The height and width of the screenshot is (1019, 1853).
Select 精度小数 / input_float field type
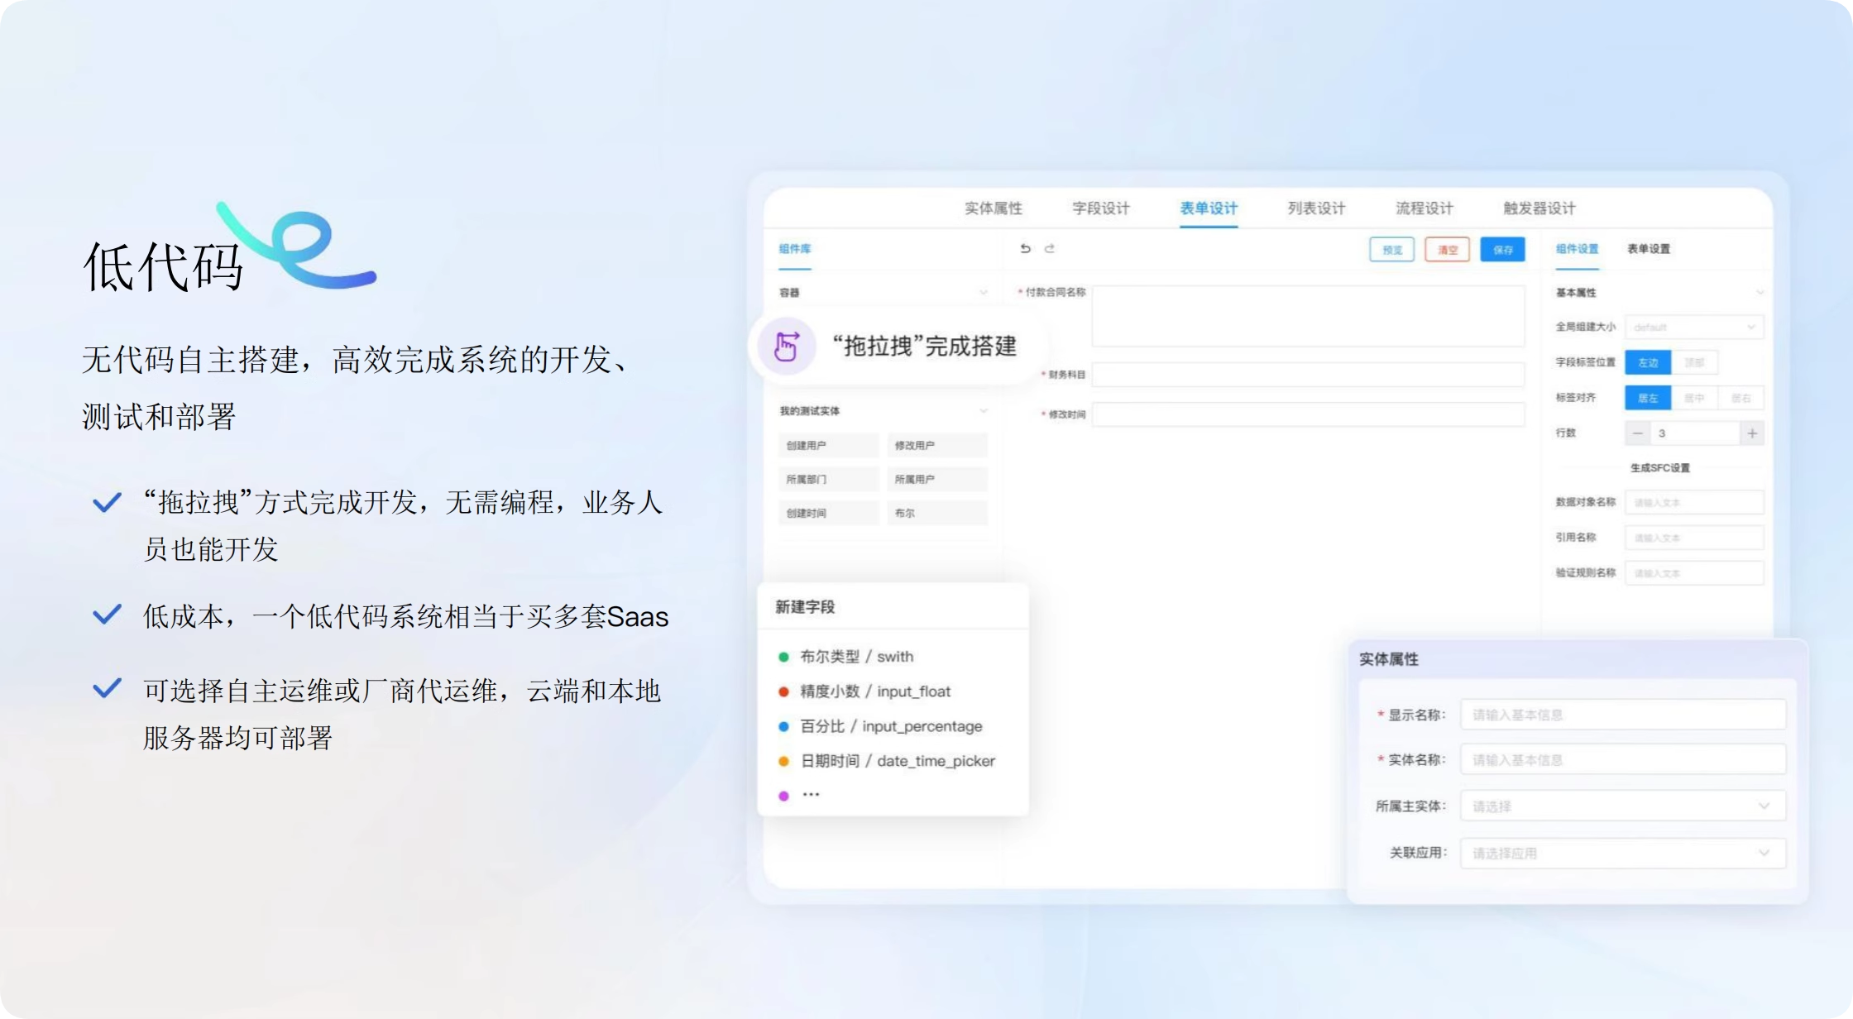click(x=874, y=691)
